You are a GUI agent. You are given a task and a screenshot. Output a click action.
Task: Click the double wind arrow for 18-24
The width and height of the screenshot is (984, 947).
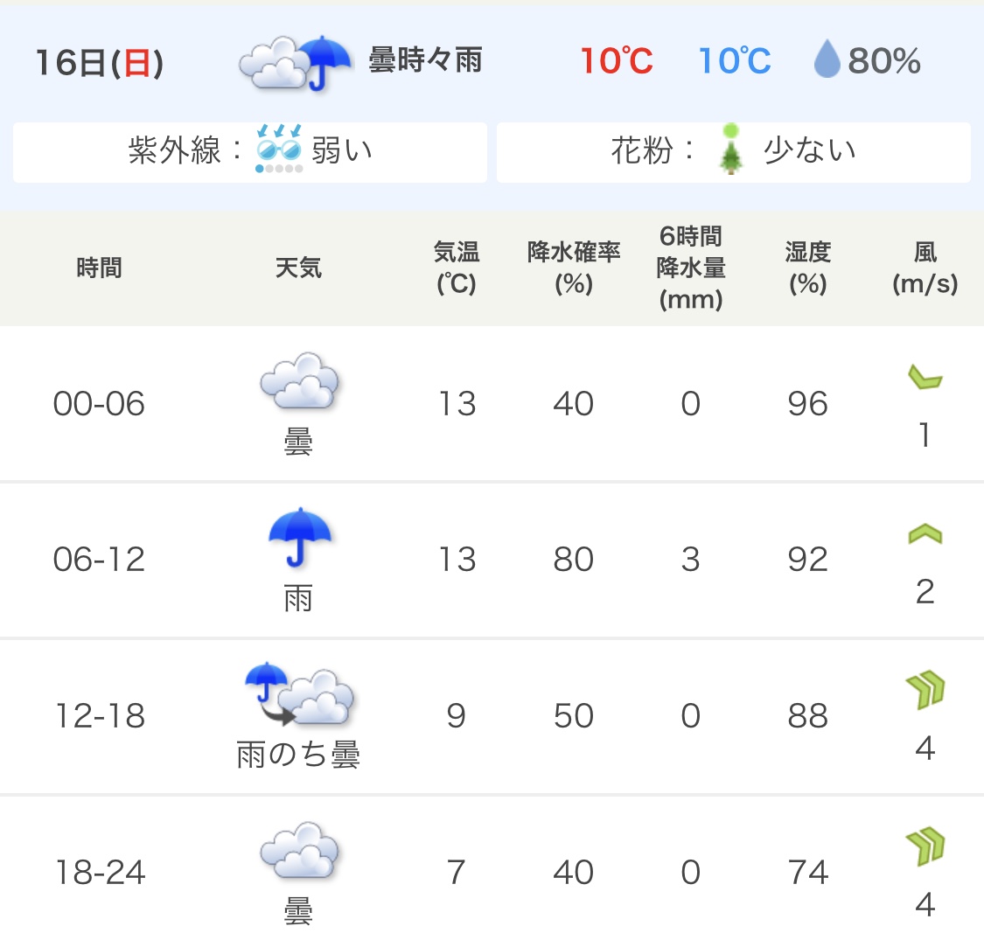point(925,846)
